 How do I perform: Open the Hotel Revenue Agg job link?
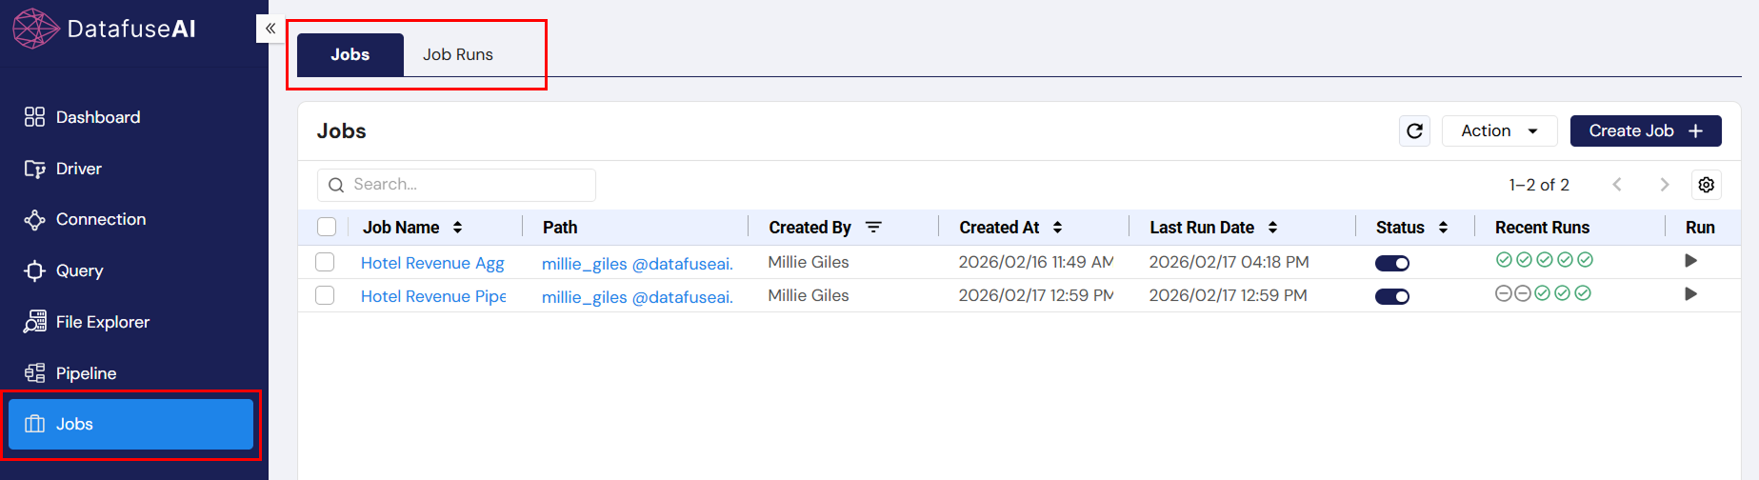(432, 263)
